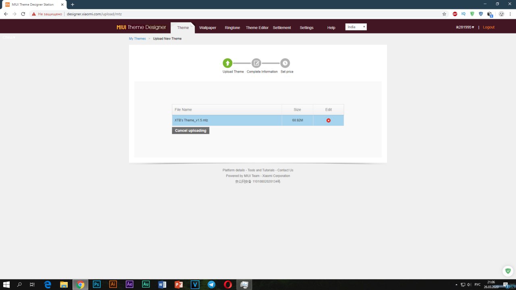Open the Theme Editor tab
516x290 pixels.
257,27
